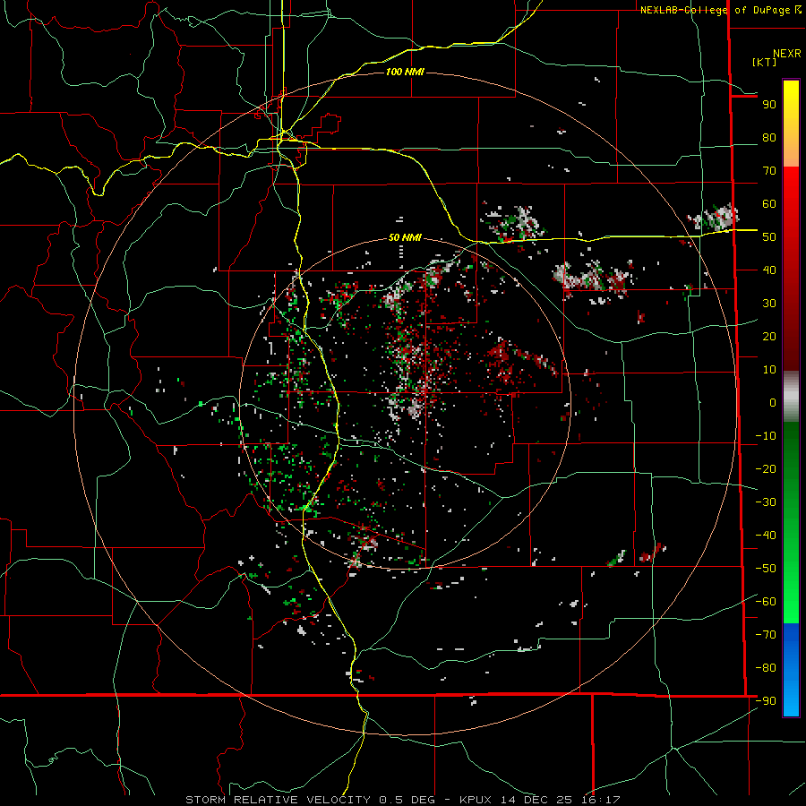
Task: Click the 50 NMI range ring label
Action: point(405,237)
